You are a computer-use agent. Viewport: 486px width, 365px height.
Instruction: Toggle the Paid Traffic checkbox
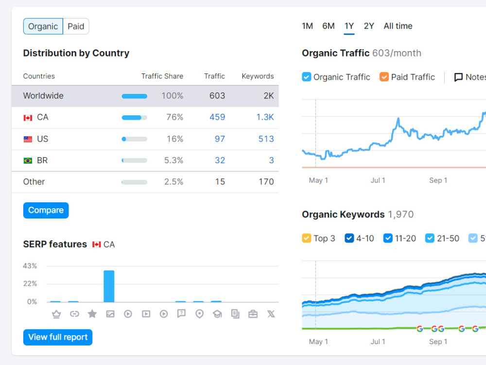pyautogui.click(x=384, y=77)
